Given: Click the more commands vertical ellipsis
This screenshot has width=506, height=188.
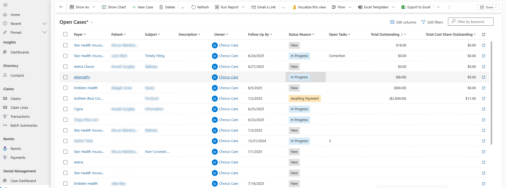Looking at the screenshot, I should click(x=449, y=7).
